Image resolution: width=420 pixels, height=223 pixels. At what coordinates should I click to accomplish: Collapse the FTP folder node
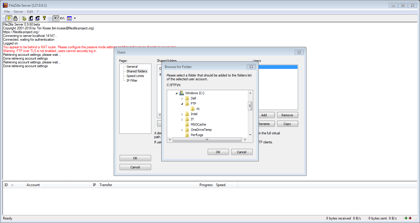coord(182,104)
